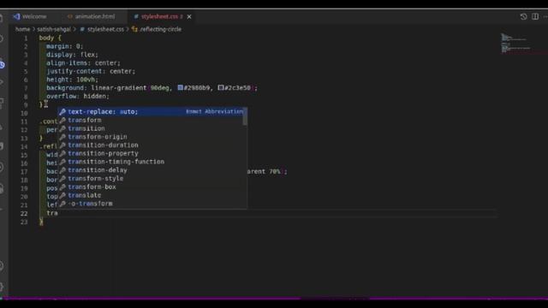Click the 'height: 100vh;' declaration

[72, 80]
